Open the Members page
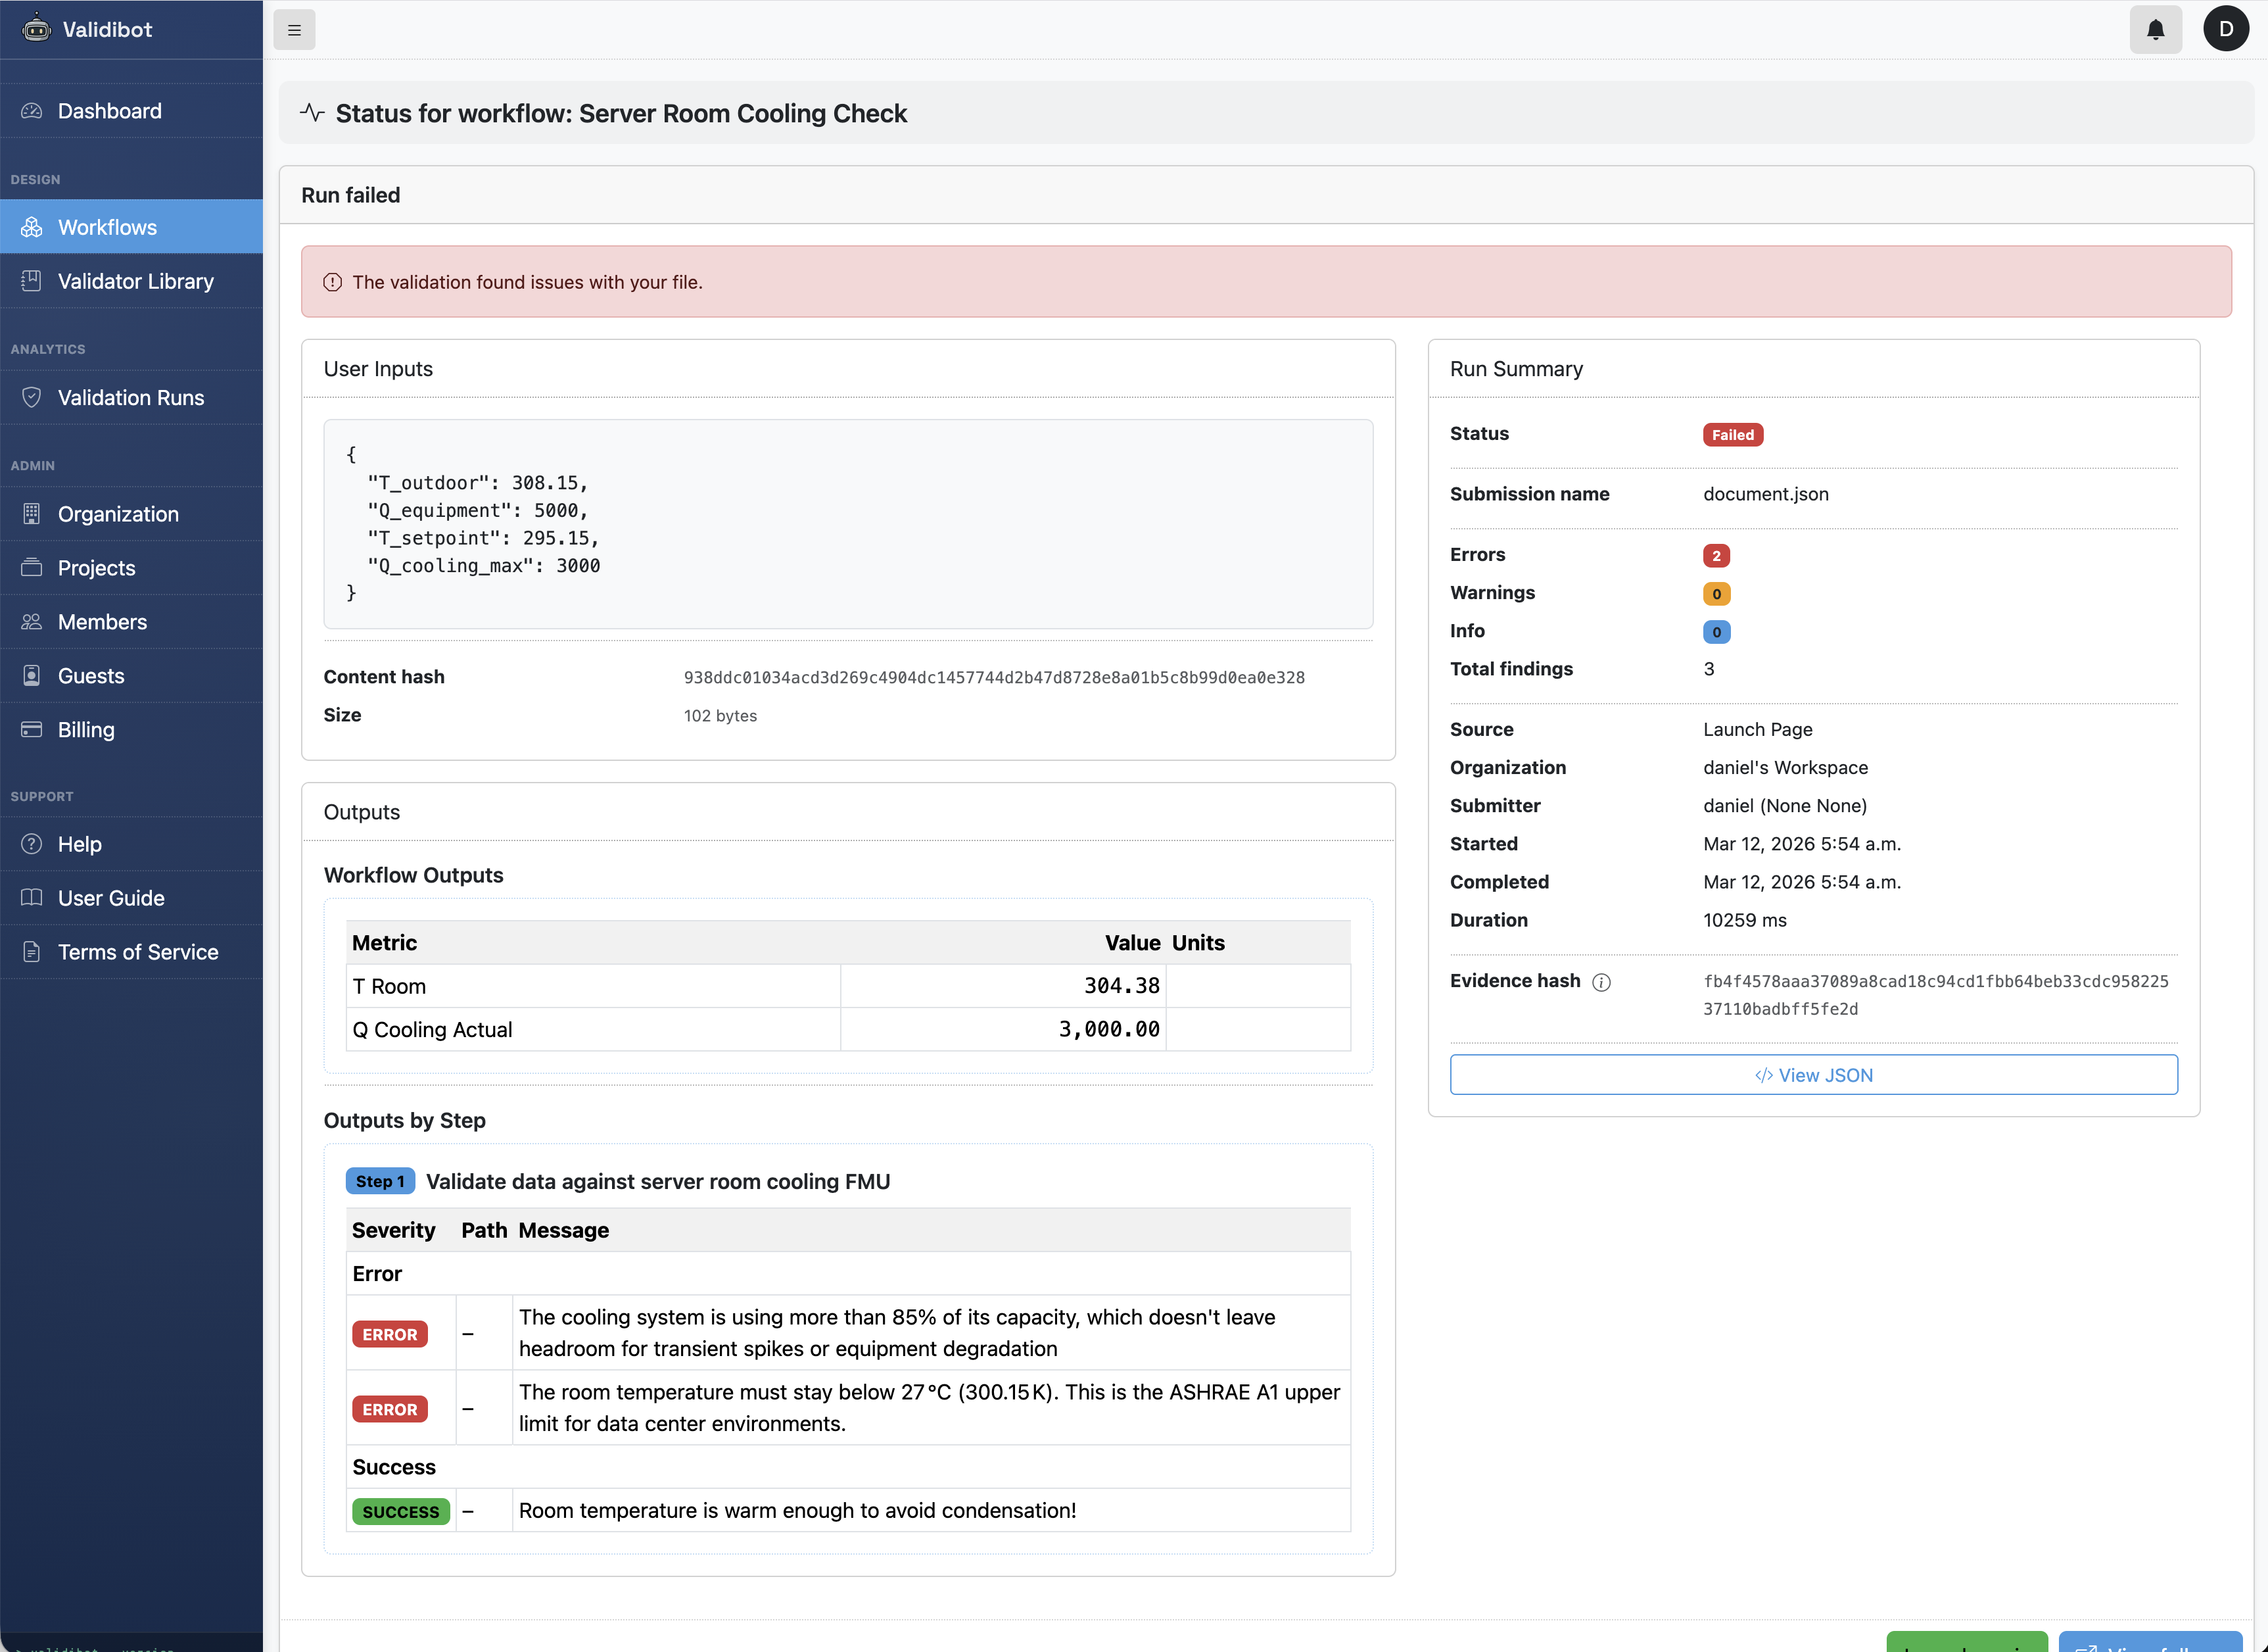The width and height of the screenshot is (2268, 1652). tap(102, 621)
